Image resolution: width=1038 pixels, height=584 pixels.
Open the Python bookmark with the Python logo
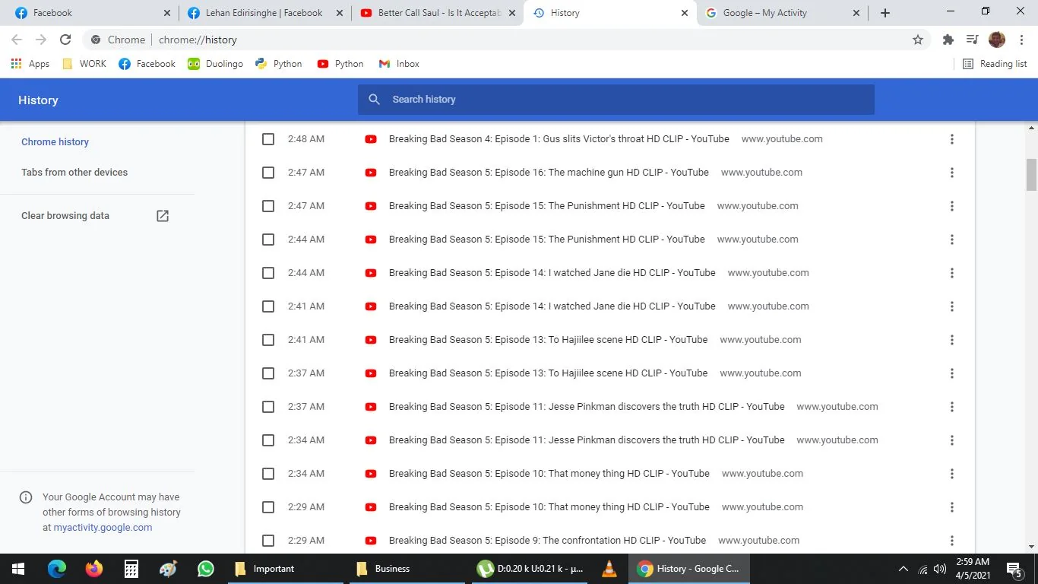279,64
